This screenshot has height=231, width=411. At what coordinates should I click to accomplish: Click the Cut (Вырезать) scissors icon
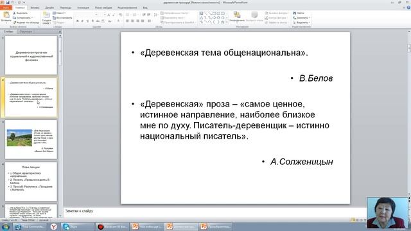pyautogui.click(x=15, y=13)
